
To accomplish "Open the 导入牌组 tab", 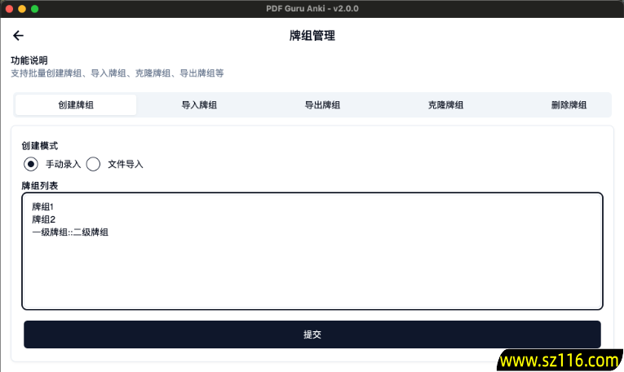I will [199, 105].
